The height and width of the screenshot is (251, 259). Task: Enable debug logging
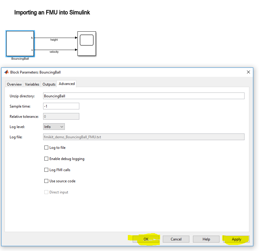click(46, 158)
